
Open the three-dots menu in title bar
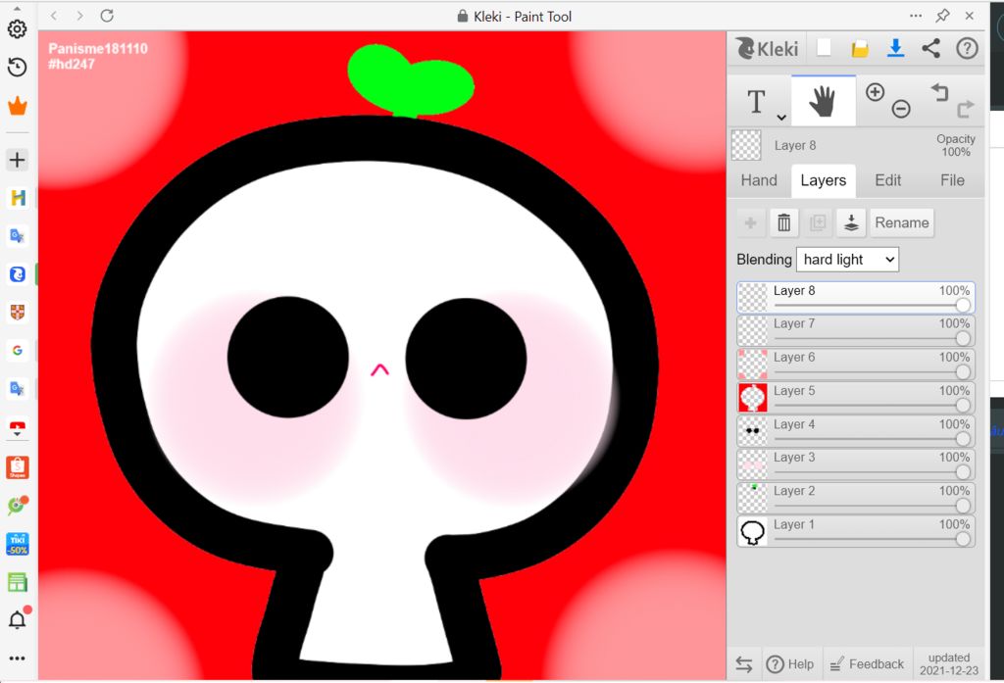[x=916, y=16]
